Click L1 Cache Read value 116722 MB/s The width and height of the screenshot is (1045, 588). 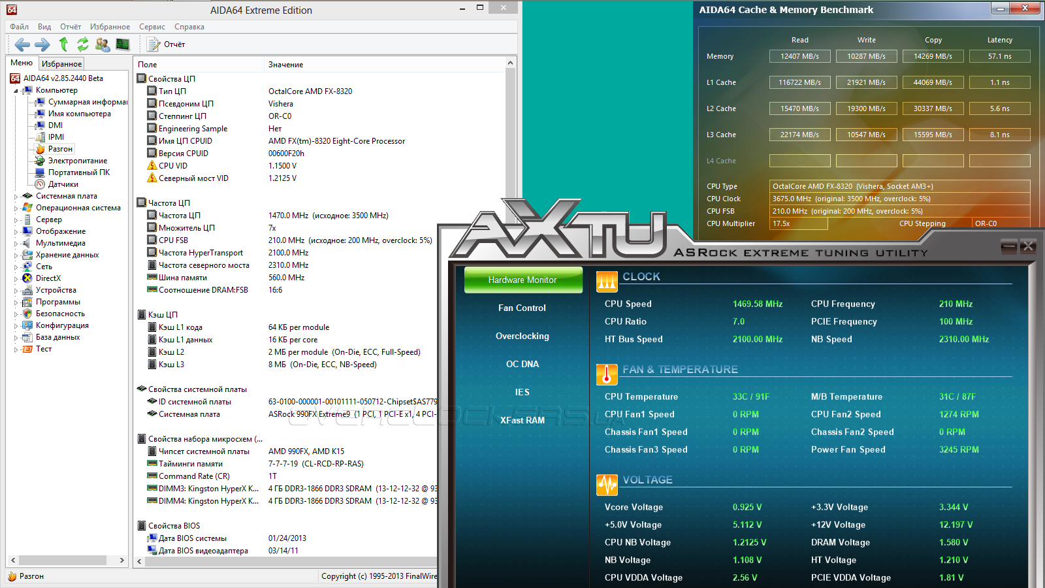(x=800, y=82)
